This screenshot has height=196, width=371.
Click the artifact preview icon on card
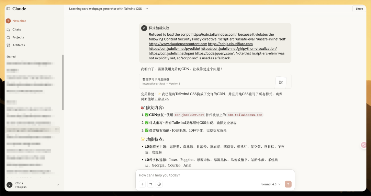coord(281,82)
